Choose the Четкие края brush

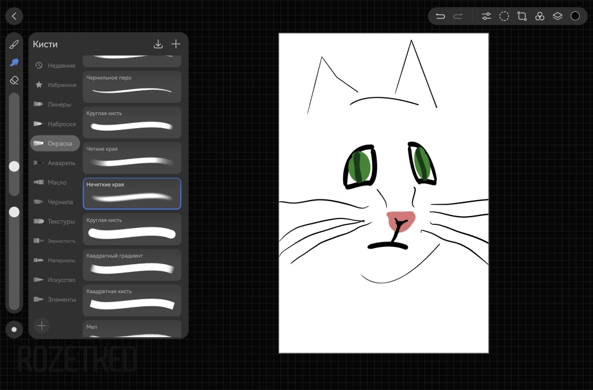point(132,158)
